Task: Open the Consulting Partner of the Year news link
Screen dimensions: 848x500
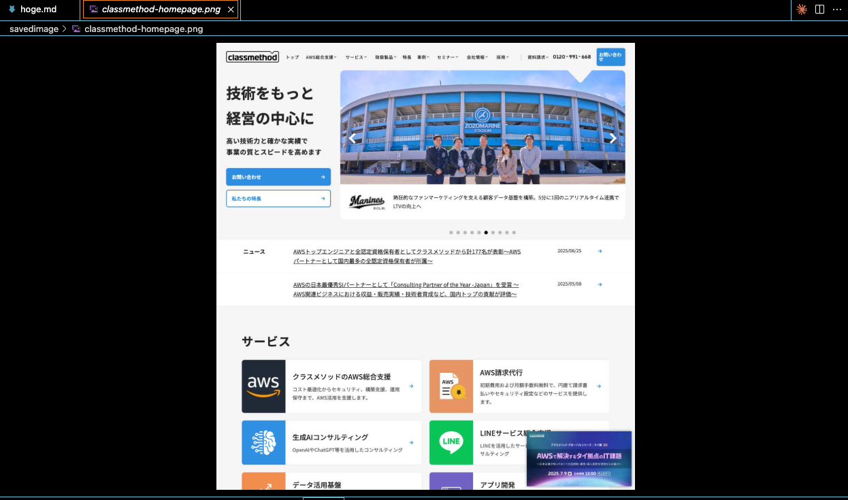Action: [406, 289]
